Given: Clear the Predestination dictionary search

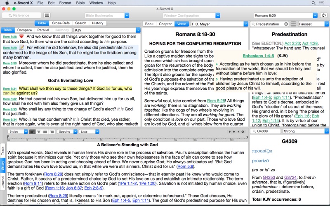Looking at the screenshot, I should 286,24.
